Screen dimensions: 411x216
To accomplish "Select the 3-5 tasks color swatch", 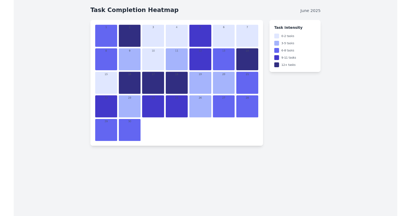I will click(x=276, y=43).
